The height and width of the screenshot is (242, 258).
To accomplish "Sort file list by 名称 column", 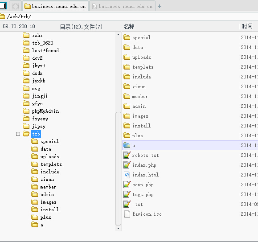I will click(129, 26).
